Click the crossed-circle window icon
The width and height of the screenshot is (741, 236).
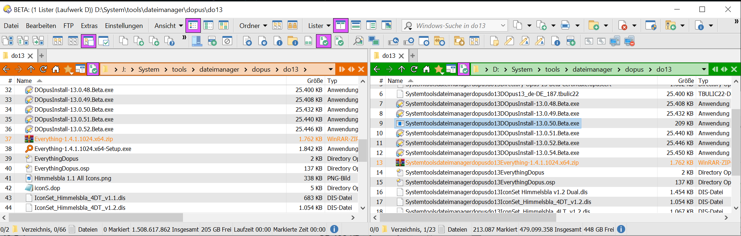click(227, 41)
